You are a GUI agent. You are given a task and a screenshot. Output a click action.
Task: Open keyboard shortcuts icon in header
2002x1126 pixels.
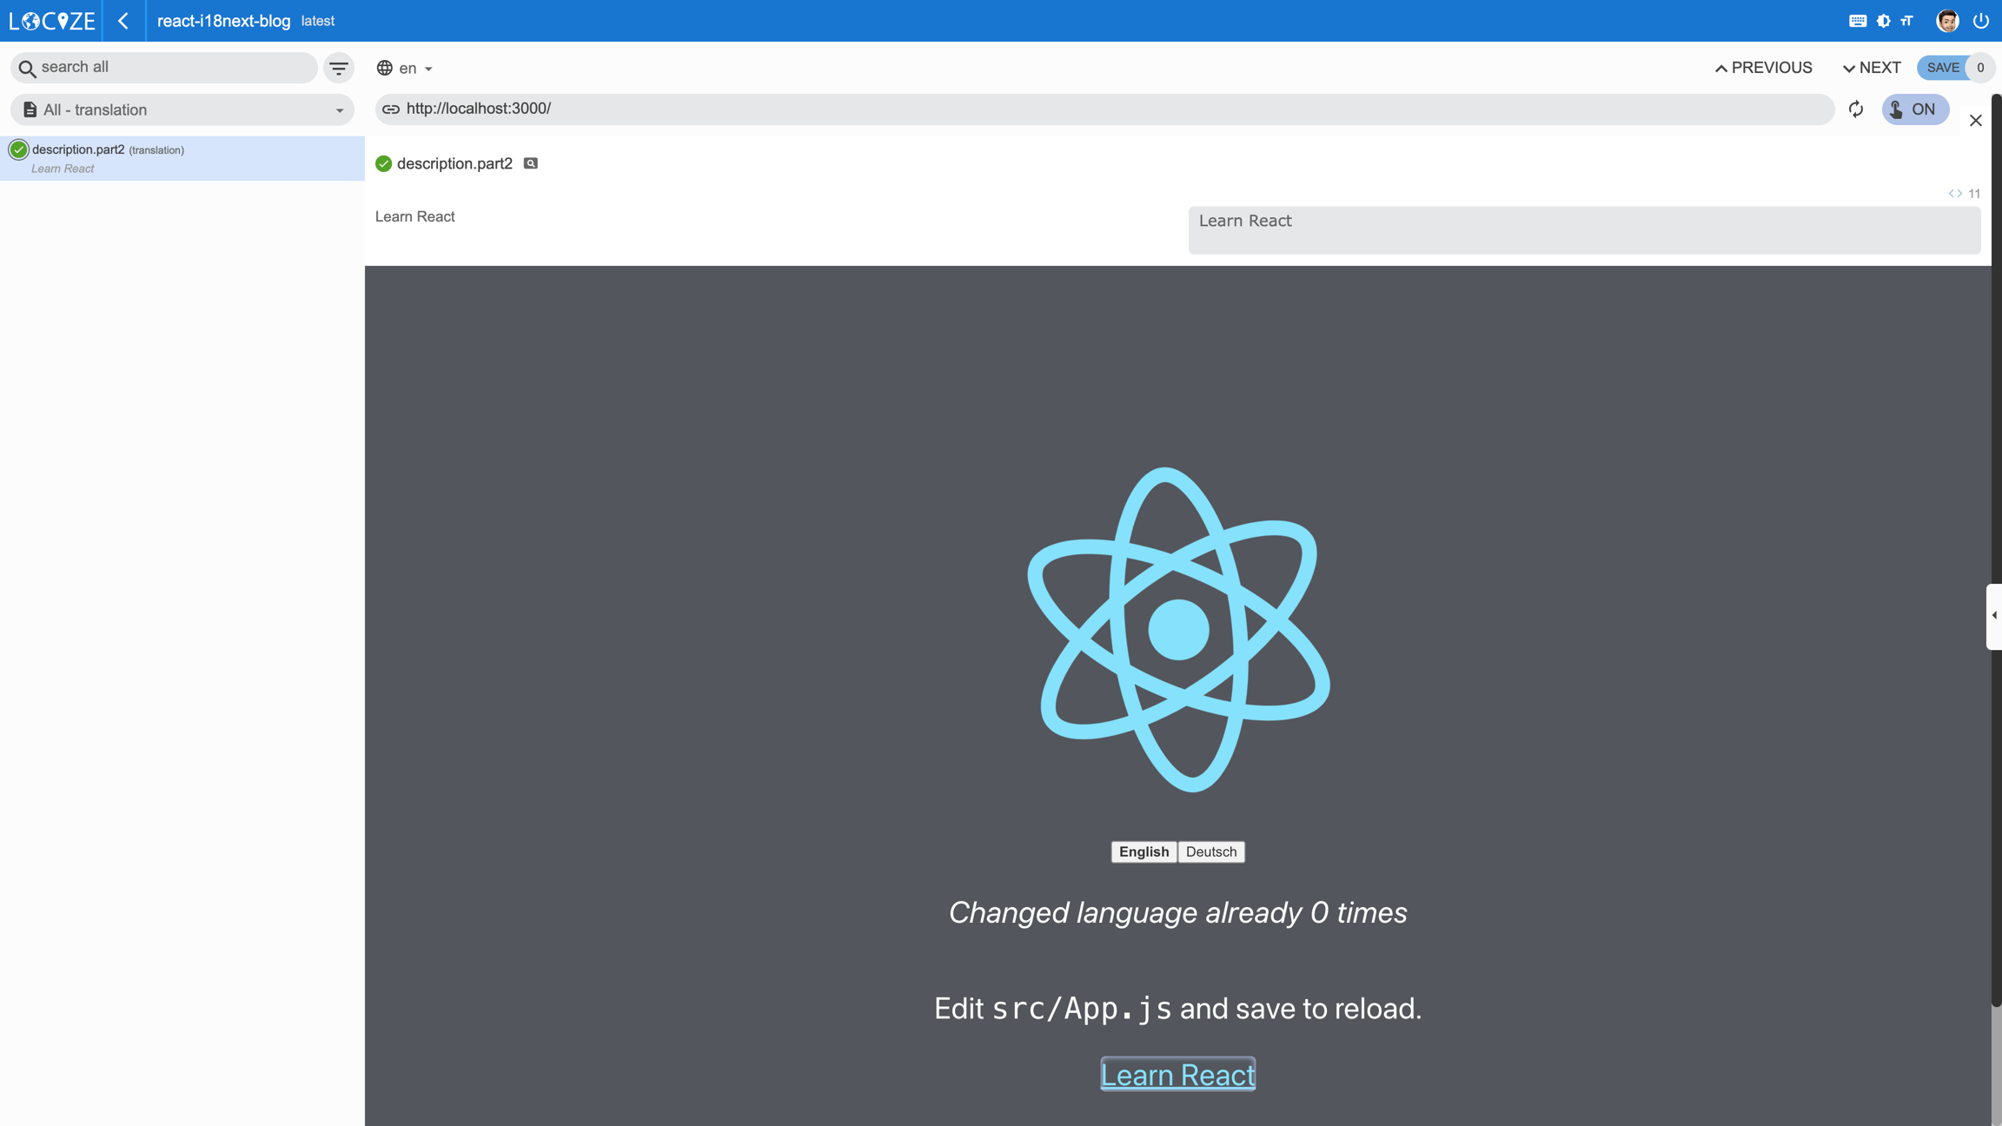1857,21
